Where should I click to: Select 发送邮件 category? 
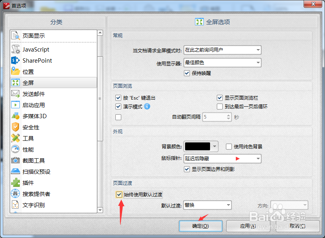[54, 94]
